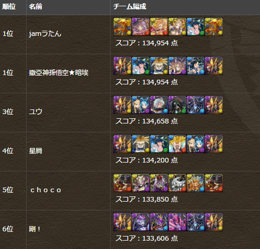Click the player name choco
This screenshot has width=260, height=249.
[45, 190]
